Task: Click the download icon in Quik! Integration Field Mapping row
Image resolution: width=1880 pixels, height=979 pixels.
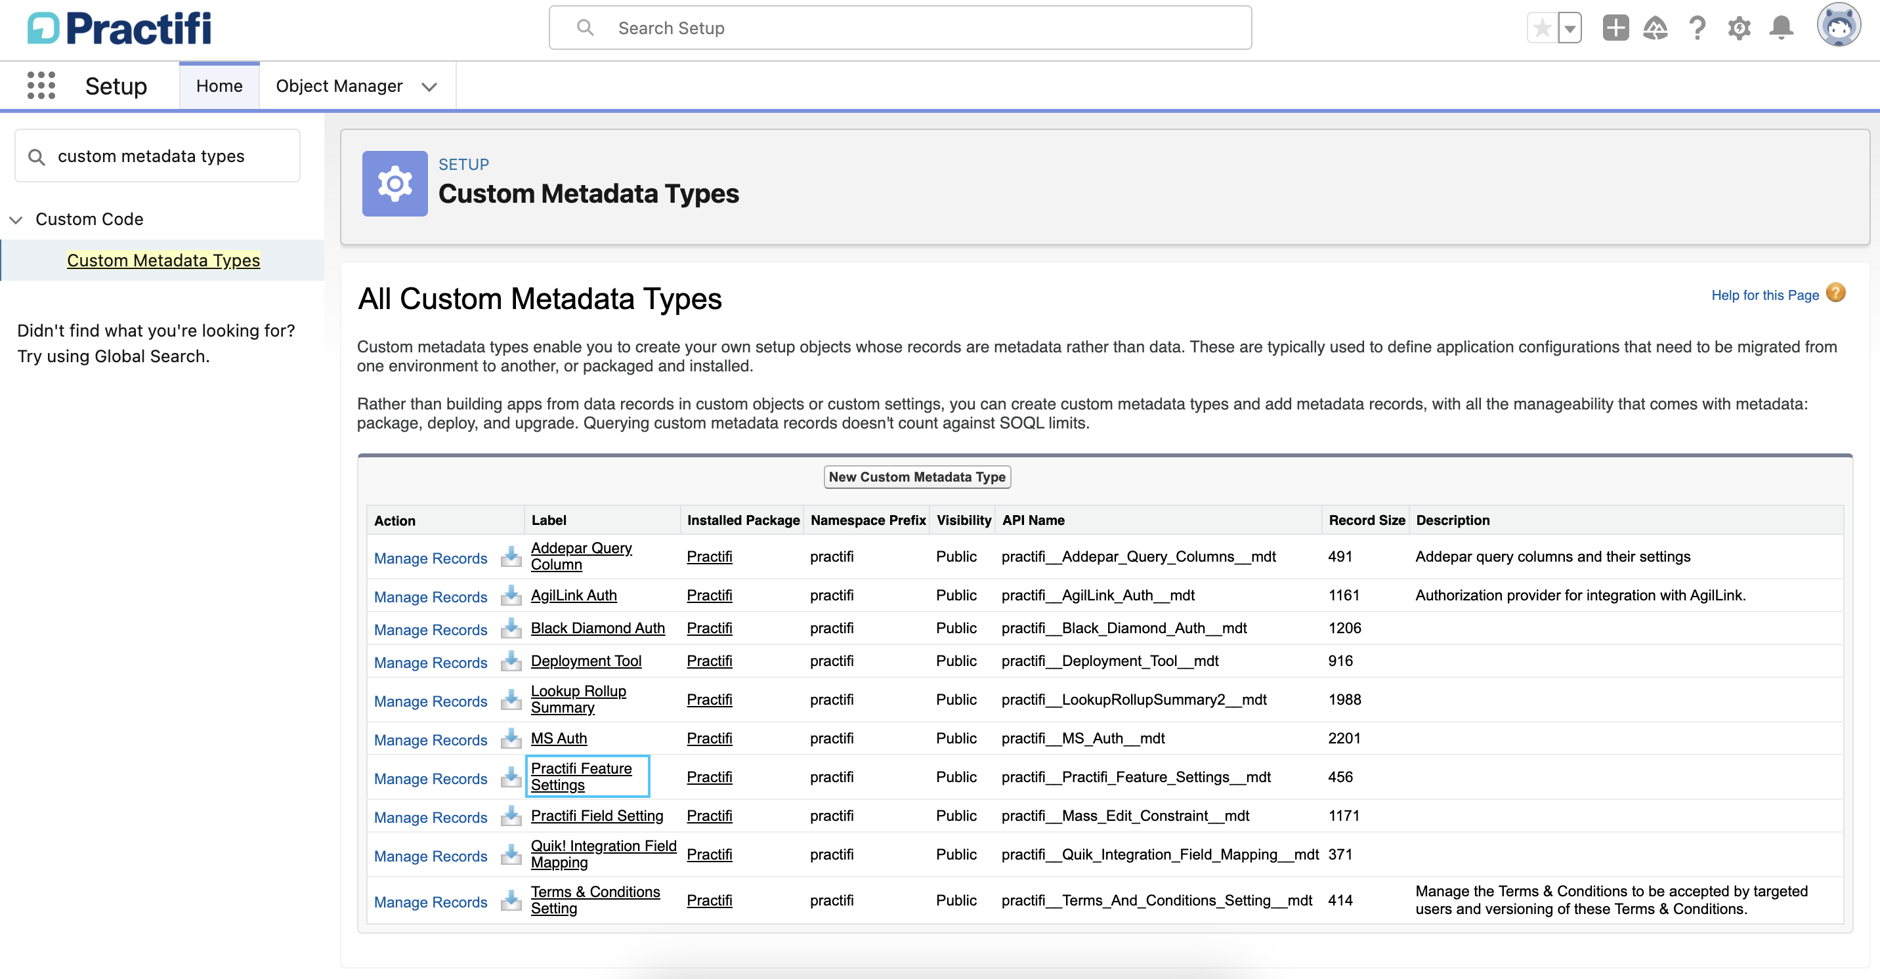Action: (x=511, y=855)
